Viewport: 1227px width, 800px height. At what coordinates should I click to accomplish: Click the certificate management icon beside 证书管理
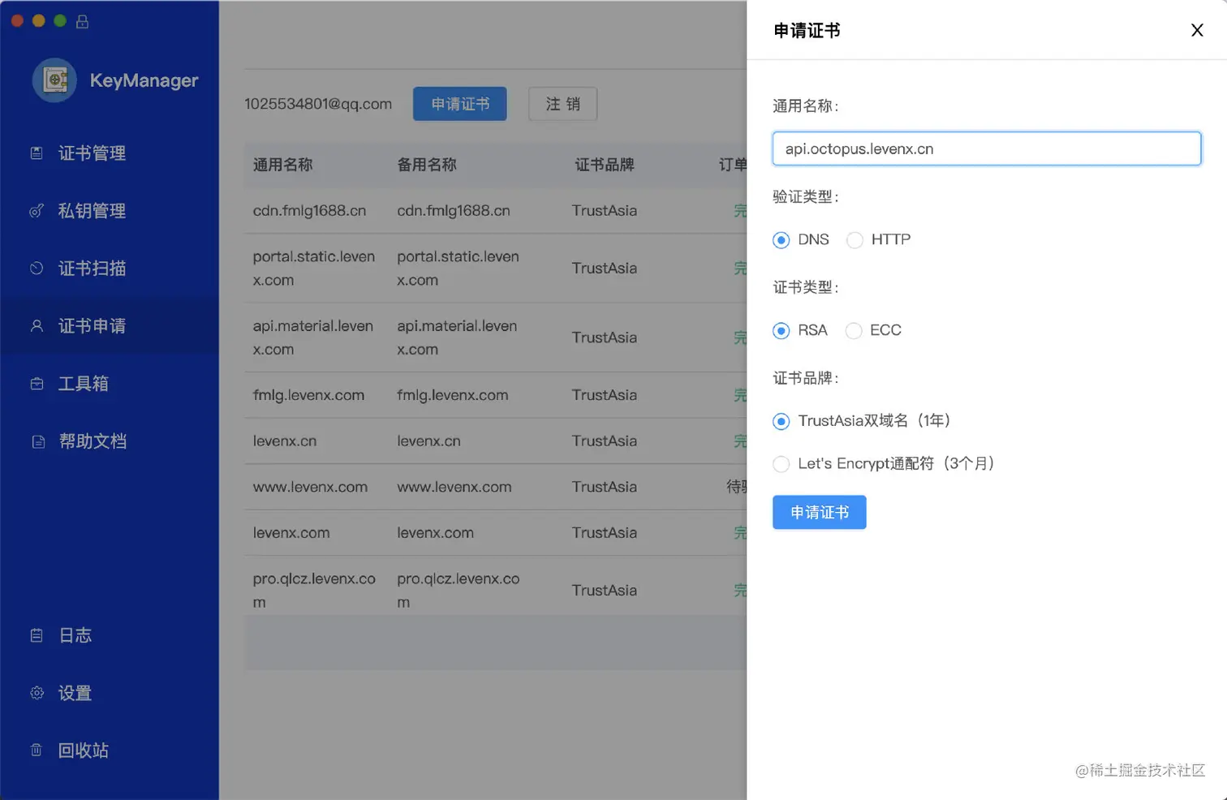click(x=37, y=153)
